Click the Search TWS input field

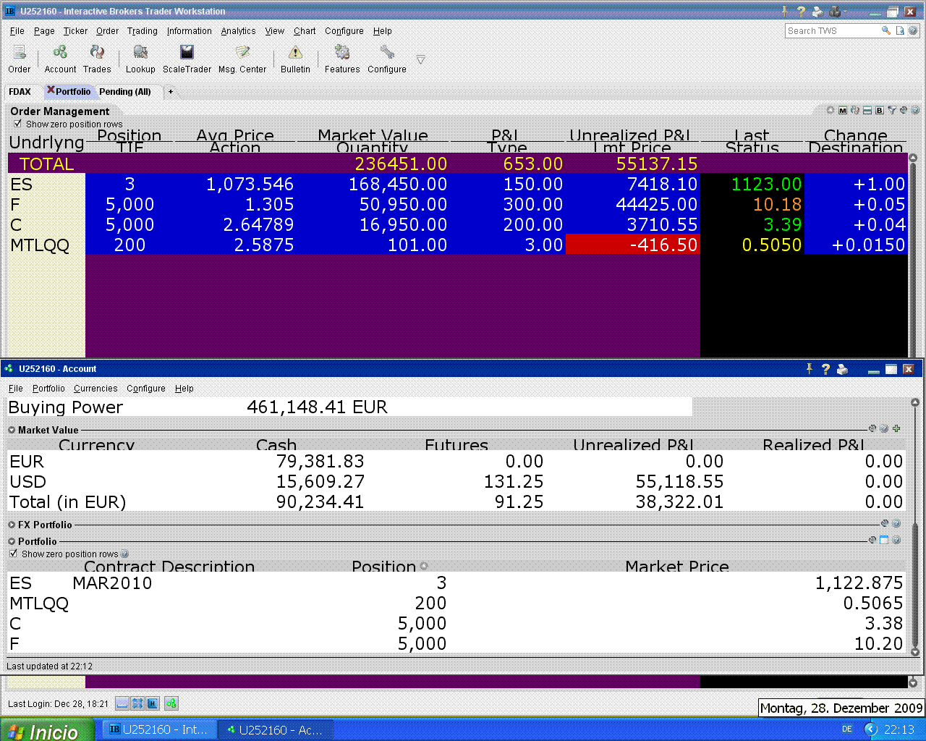click(x=832, y=31)
